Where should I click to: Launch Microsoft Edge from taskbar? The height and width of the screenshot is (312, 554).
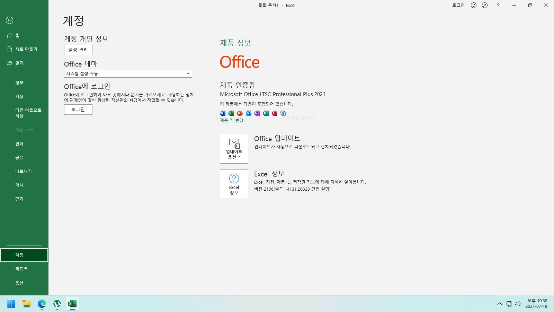[x=42, y=304]
